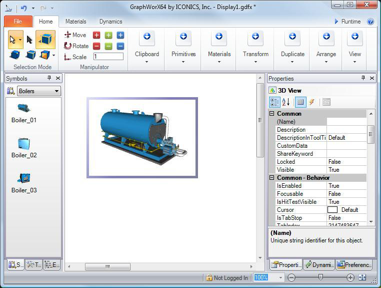Pin the Symbols panel with pushpin

pos(49,78)
